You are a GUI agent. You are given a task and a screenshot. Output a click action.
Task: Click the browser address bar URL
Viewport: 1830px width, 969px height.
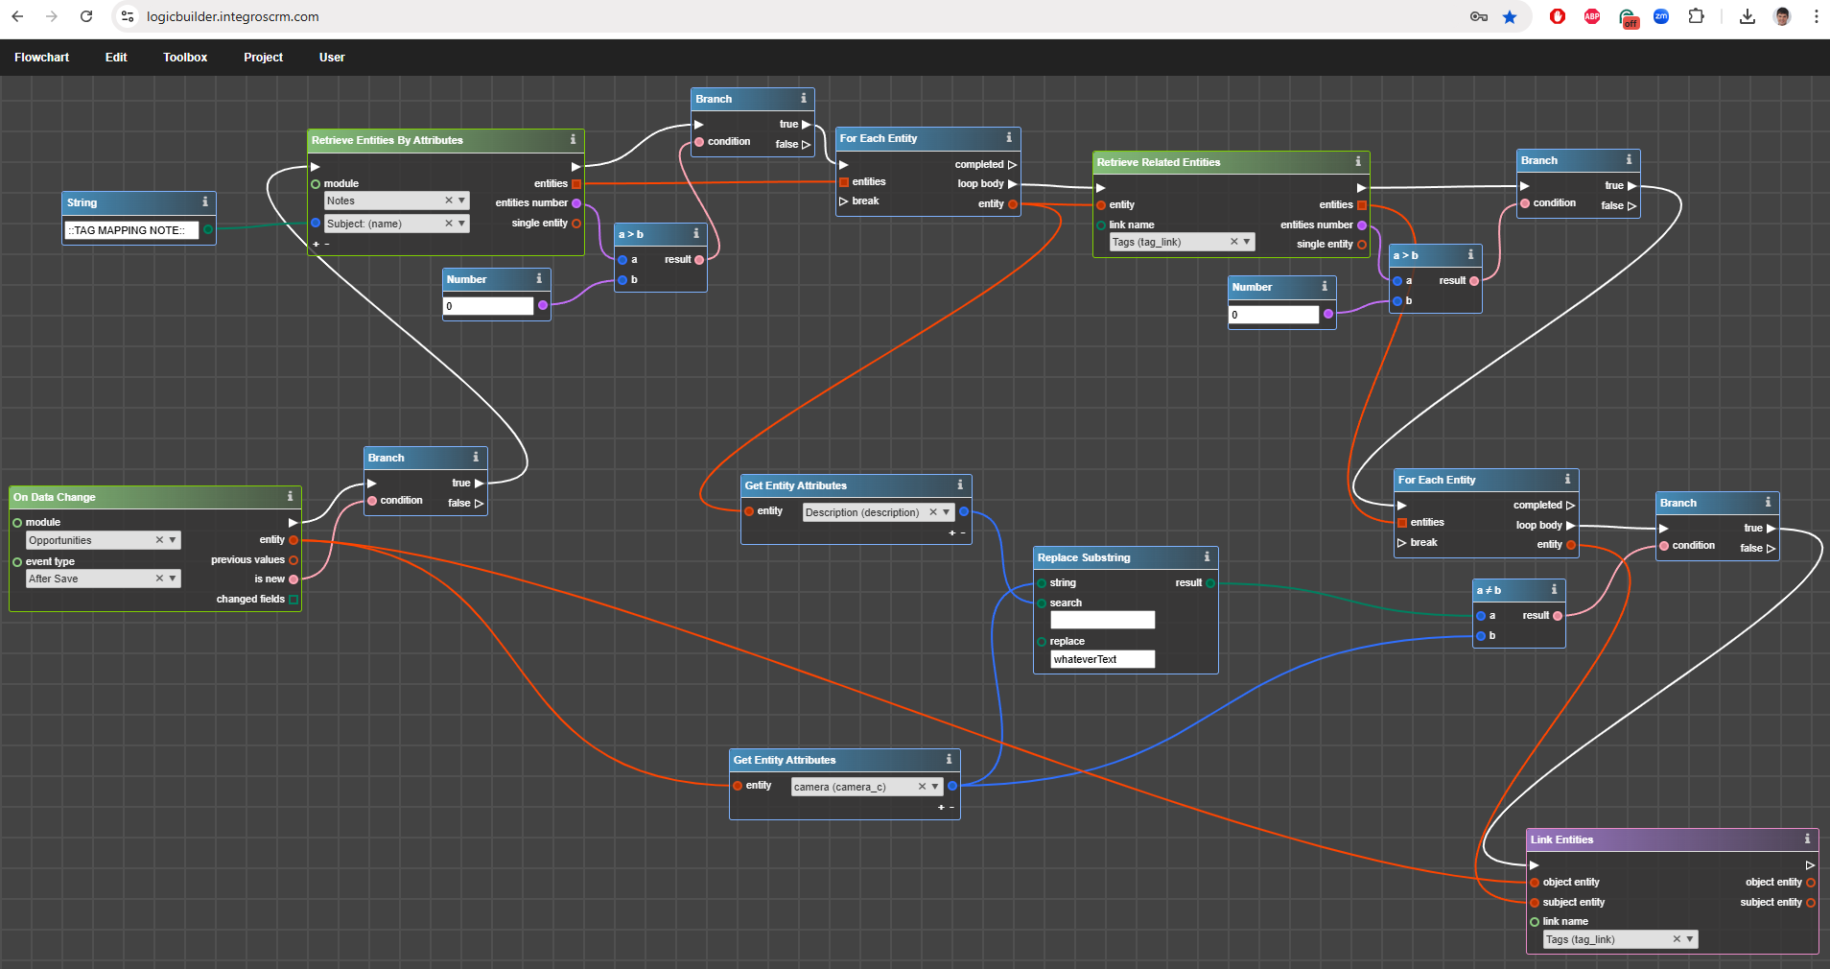click(233, 16)
